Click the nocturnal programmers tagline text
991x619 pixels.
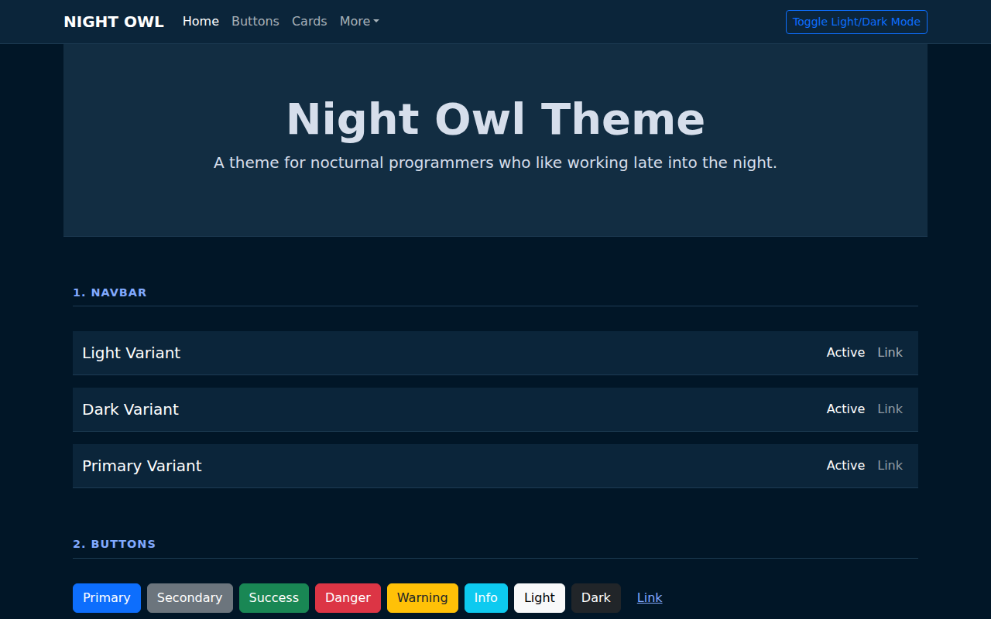tap(495, 163)
